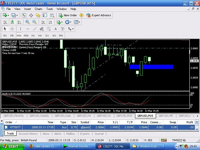Open the Strategy Tester magnifier icon
This screenshot has width=200, height=150.
pyautogui.click(x=52, y=15)
